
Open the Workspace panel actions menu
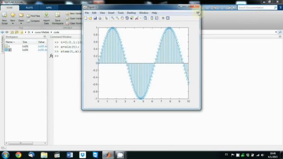(x=45, y=37)
